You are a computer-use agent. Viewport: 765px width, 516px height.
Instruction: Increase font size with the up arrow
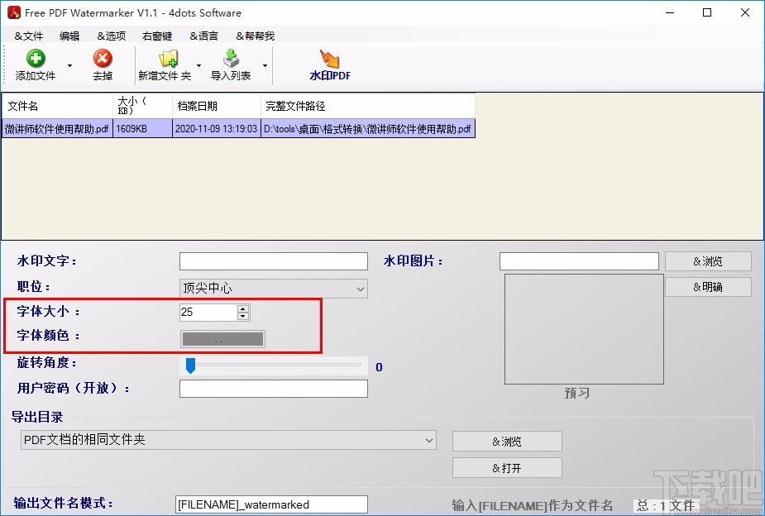[243, 308]
